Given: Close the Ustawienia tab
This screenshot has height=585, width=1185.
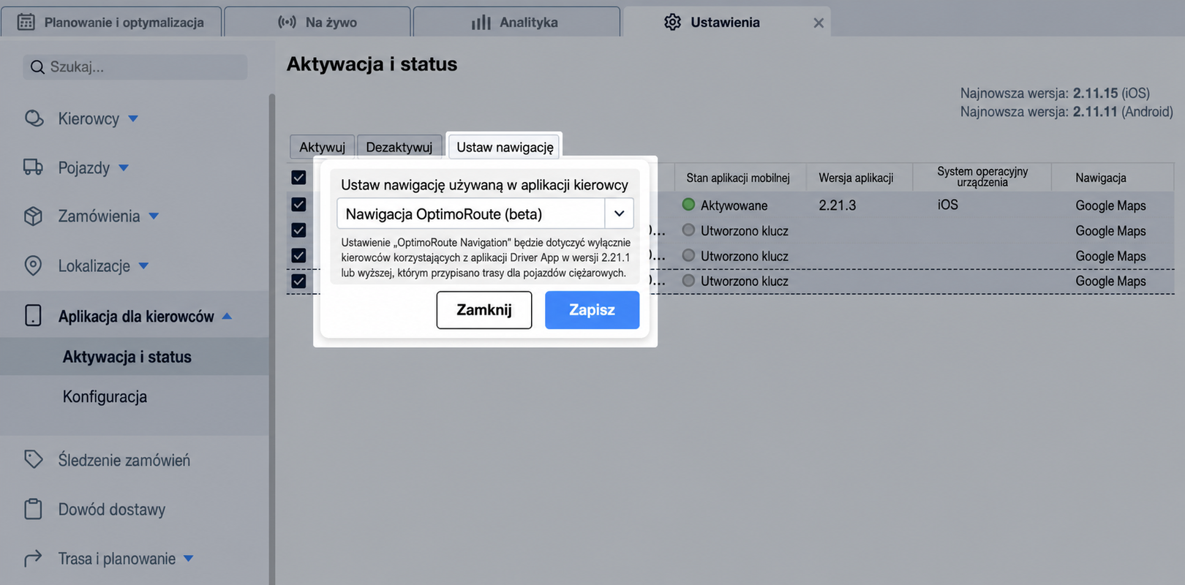Looking at the screenshot, I should tap(819, 23).
